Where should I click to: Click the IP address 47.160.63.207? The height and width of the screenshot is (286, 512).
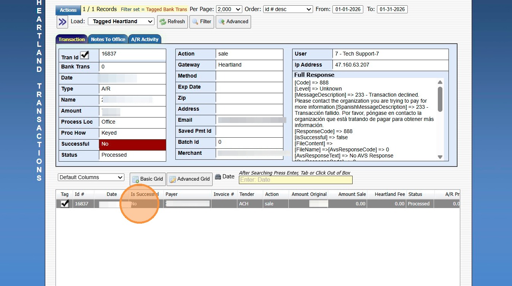tap(351, 65)
